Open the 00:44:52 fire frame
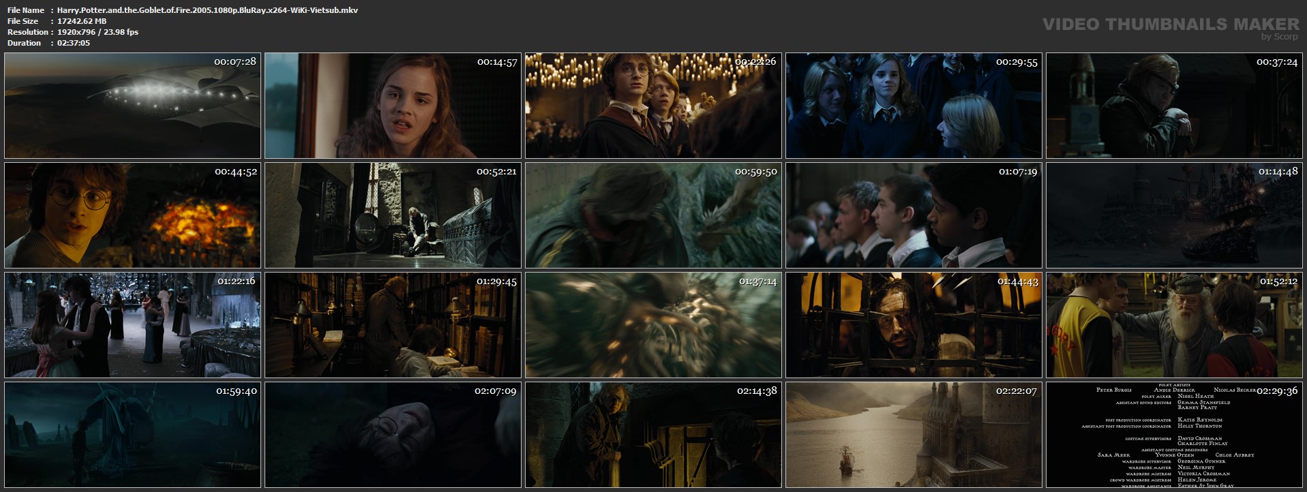 [132, 215]
